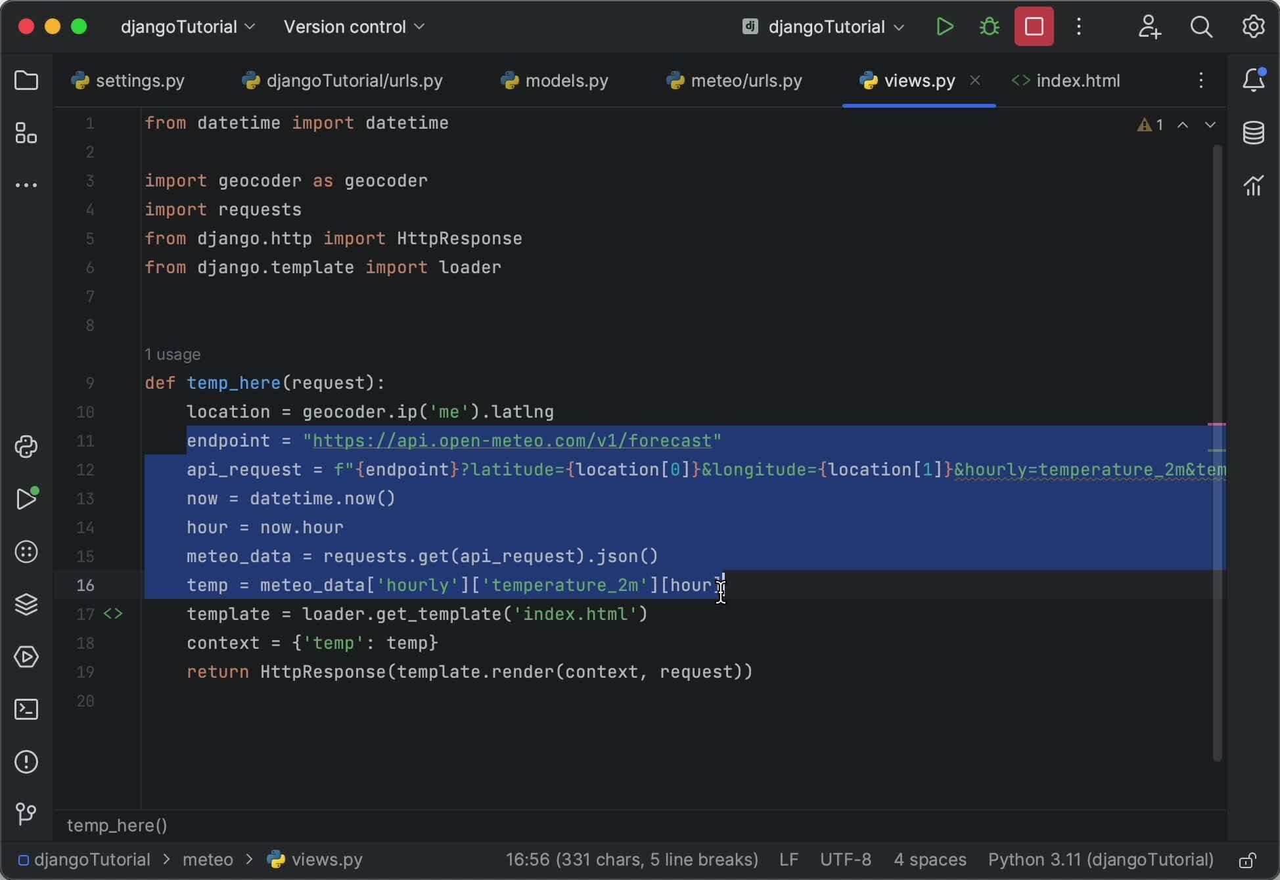Image resolution: width=1280 pixels, height=880 pixels.
Task: Open Search Everywhere
Action: point(1202,27)
